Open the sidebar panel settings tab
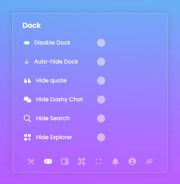 tap(64, 162)
